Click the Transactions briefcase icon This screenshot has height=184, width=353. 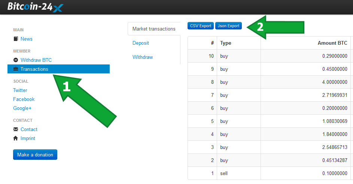pos(16,69)
